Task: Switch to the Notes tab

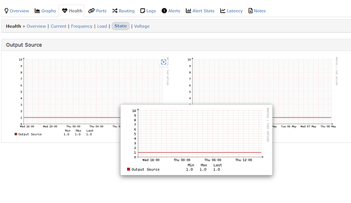Action: click(x=257, y=11)
